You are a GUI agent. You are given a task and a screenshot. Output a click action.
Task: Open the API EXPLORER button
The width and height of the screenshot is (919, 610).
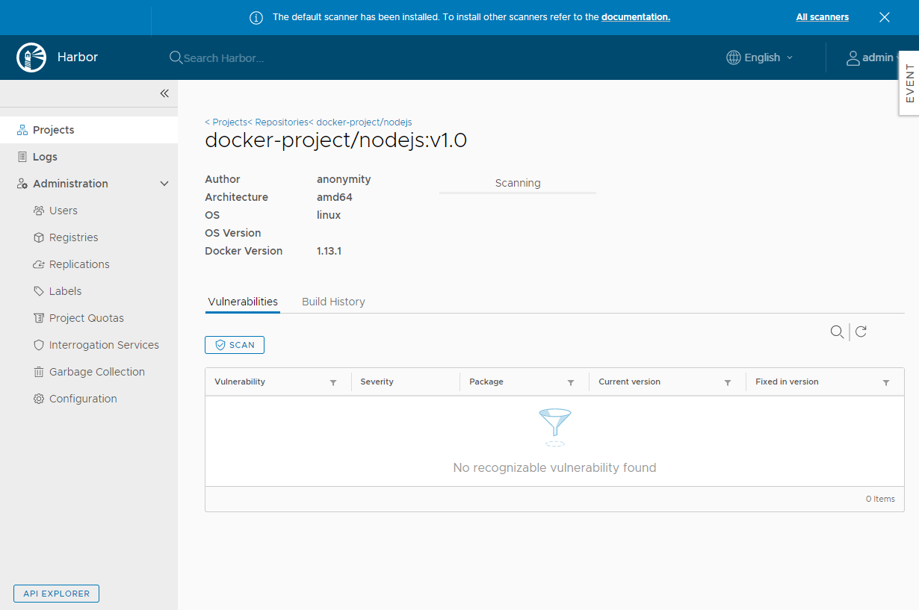pos(56,594)
